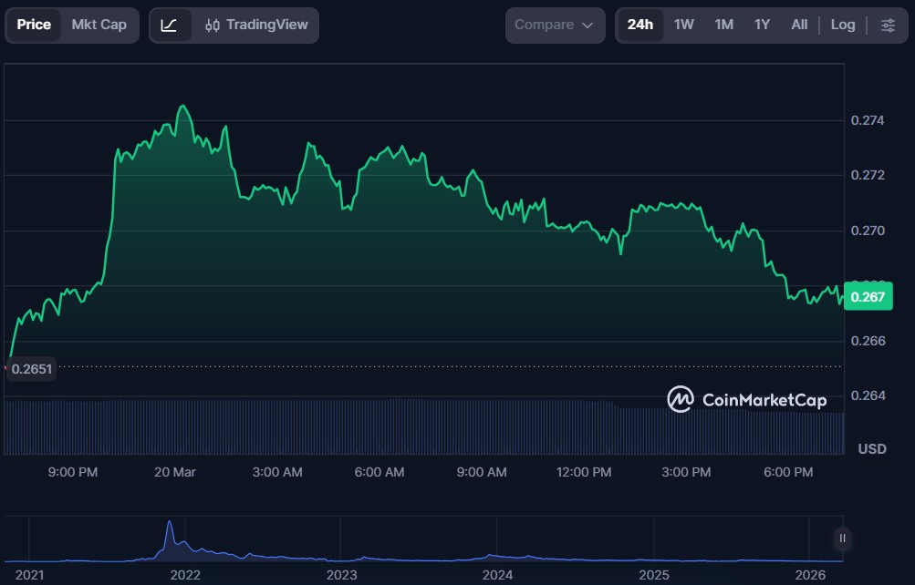Image resolution: width=915 pixels, height=585 pixels.
Task: Expand the Compare dropdown
Action: click(x=554, y=25)
